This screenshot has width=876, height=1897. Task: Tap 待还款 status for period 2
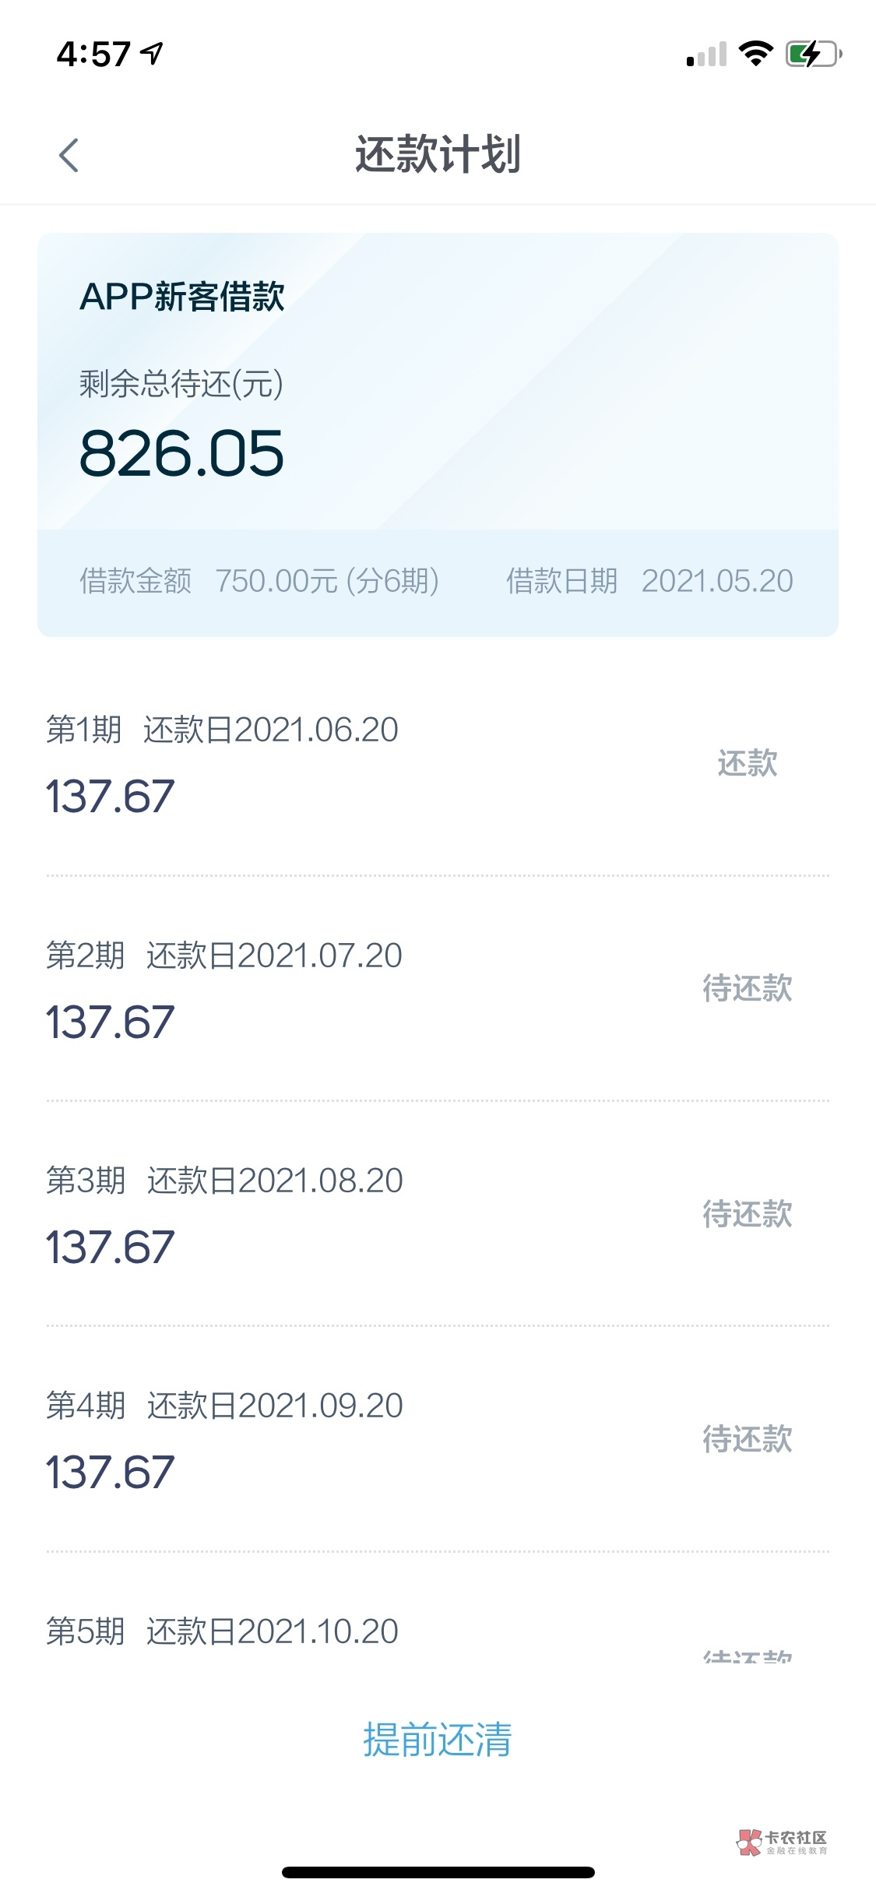click(x=747, y=988)
